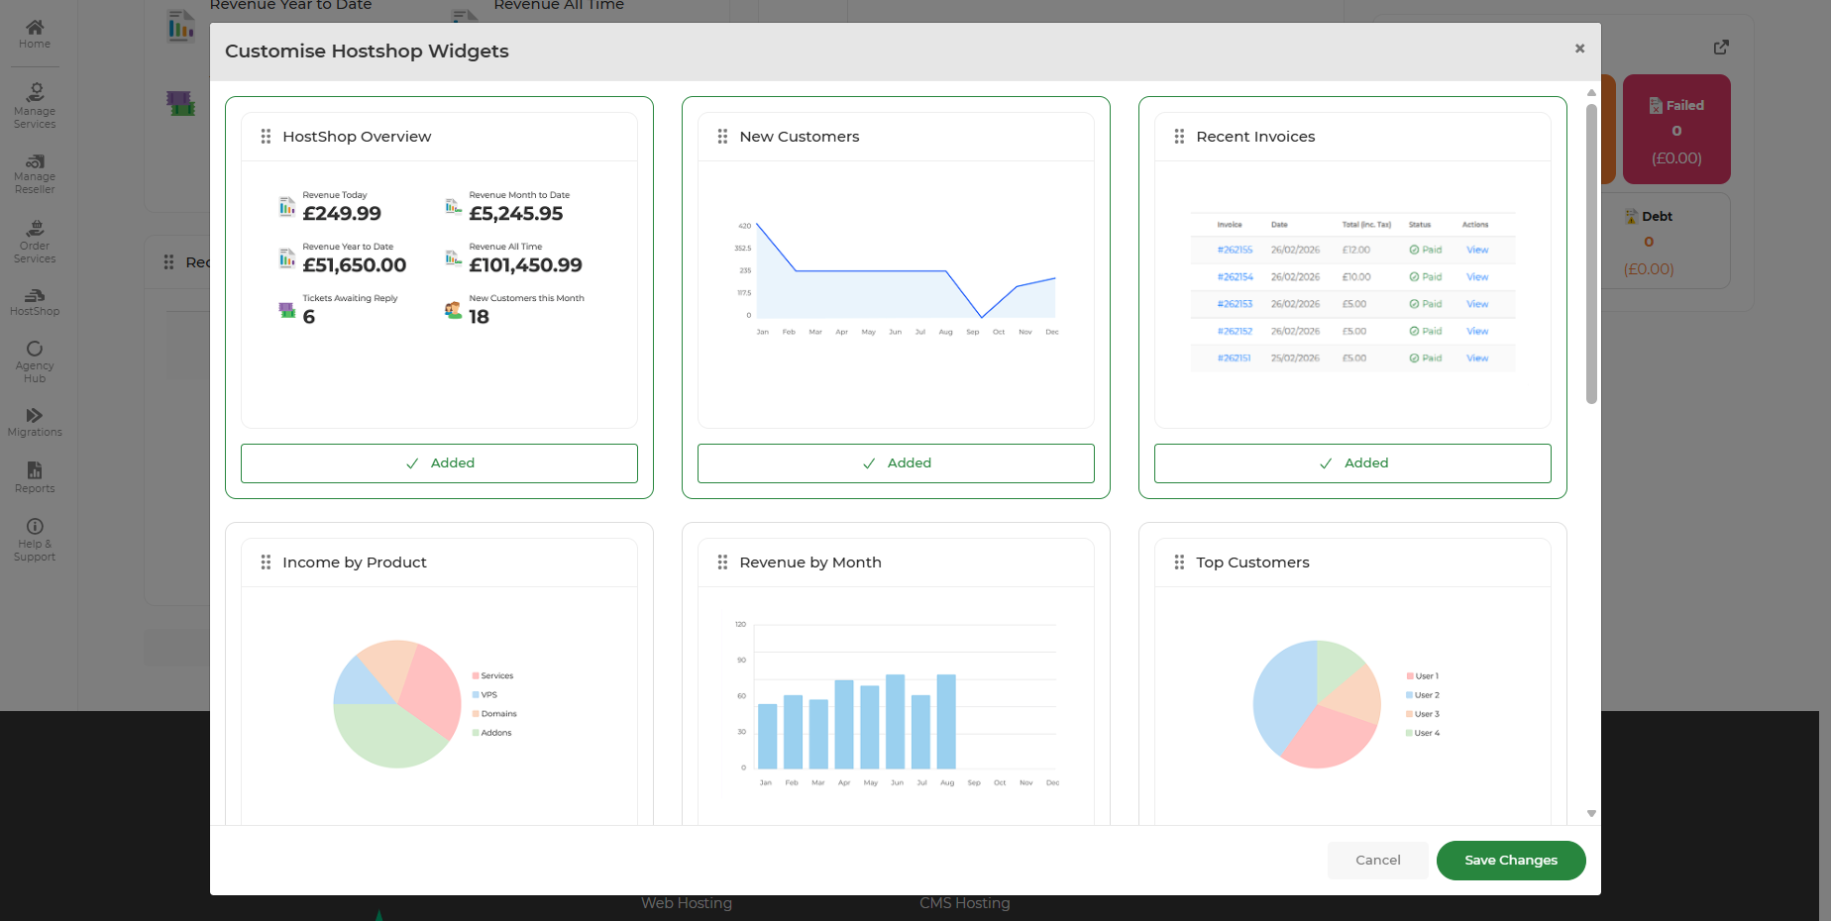Click Save Changes button
The width and height of the screenshot is (1831, 921).
pos(1511,860)
